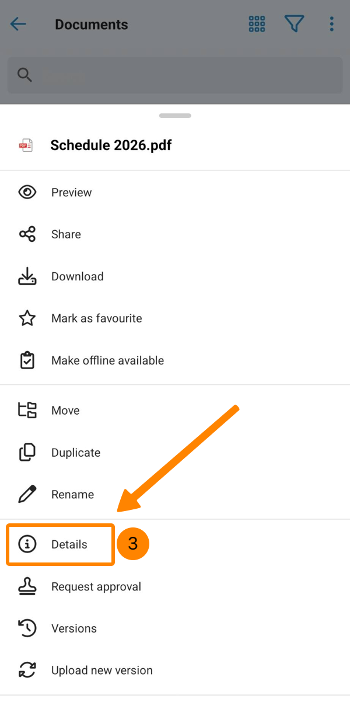Viewport: 350px width, 705px height.
Task: Tap the back arrow icon
Action: [x=19, y=24]
